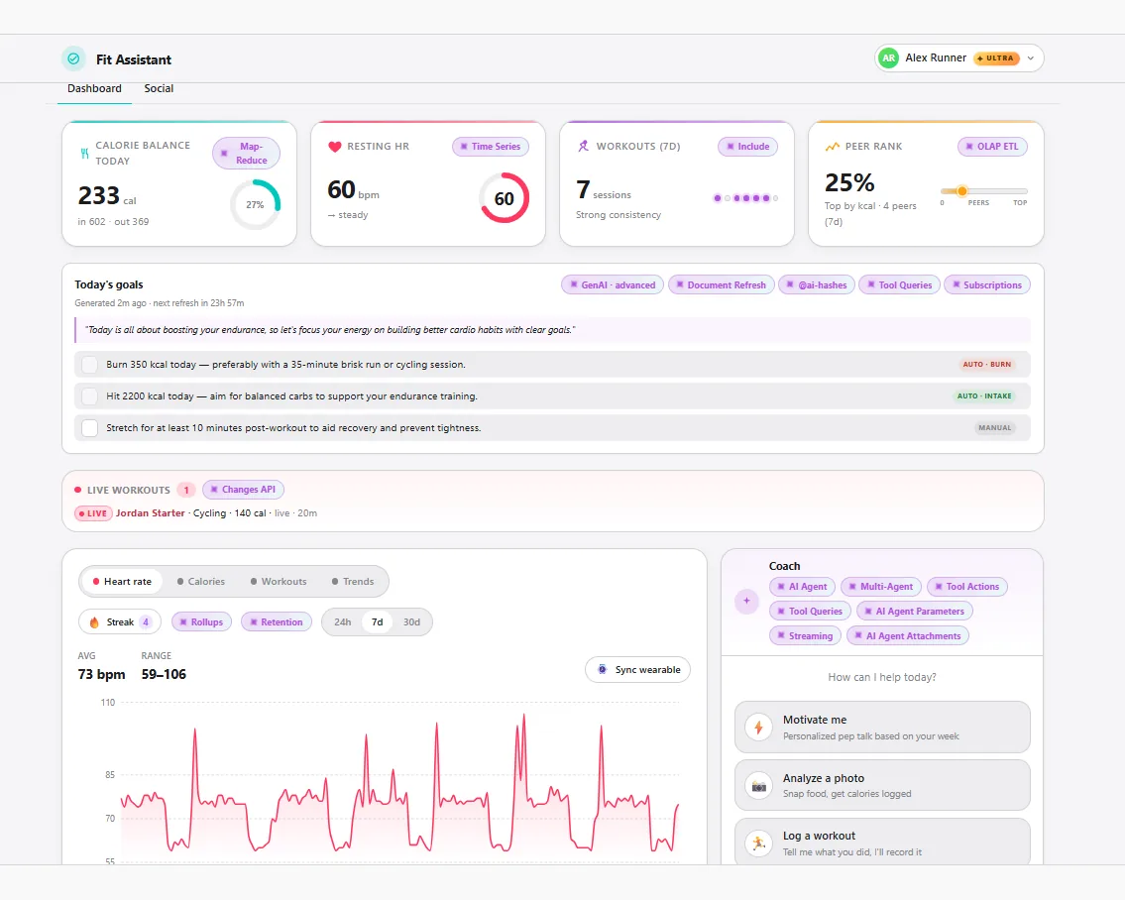Select the Calories chart tab
Image resolution: width=1125 pixels, height=900 pixels.
[x=201, y=582]
